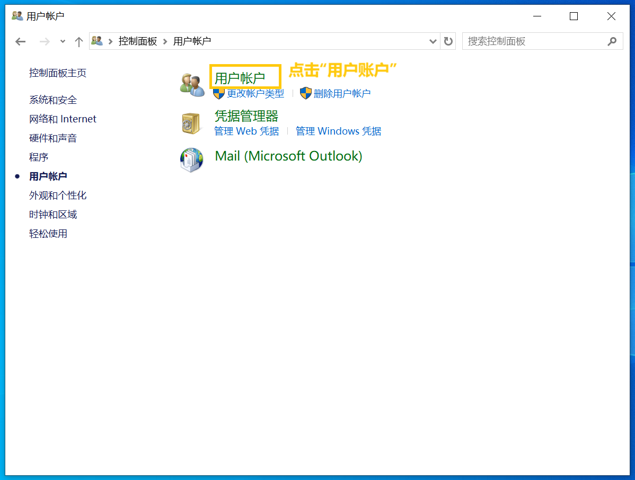
Task: Open 管理 Windows 凭据 link
Action: point(338,131)
